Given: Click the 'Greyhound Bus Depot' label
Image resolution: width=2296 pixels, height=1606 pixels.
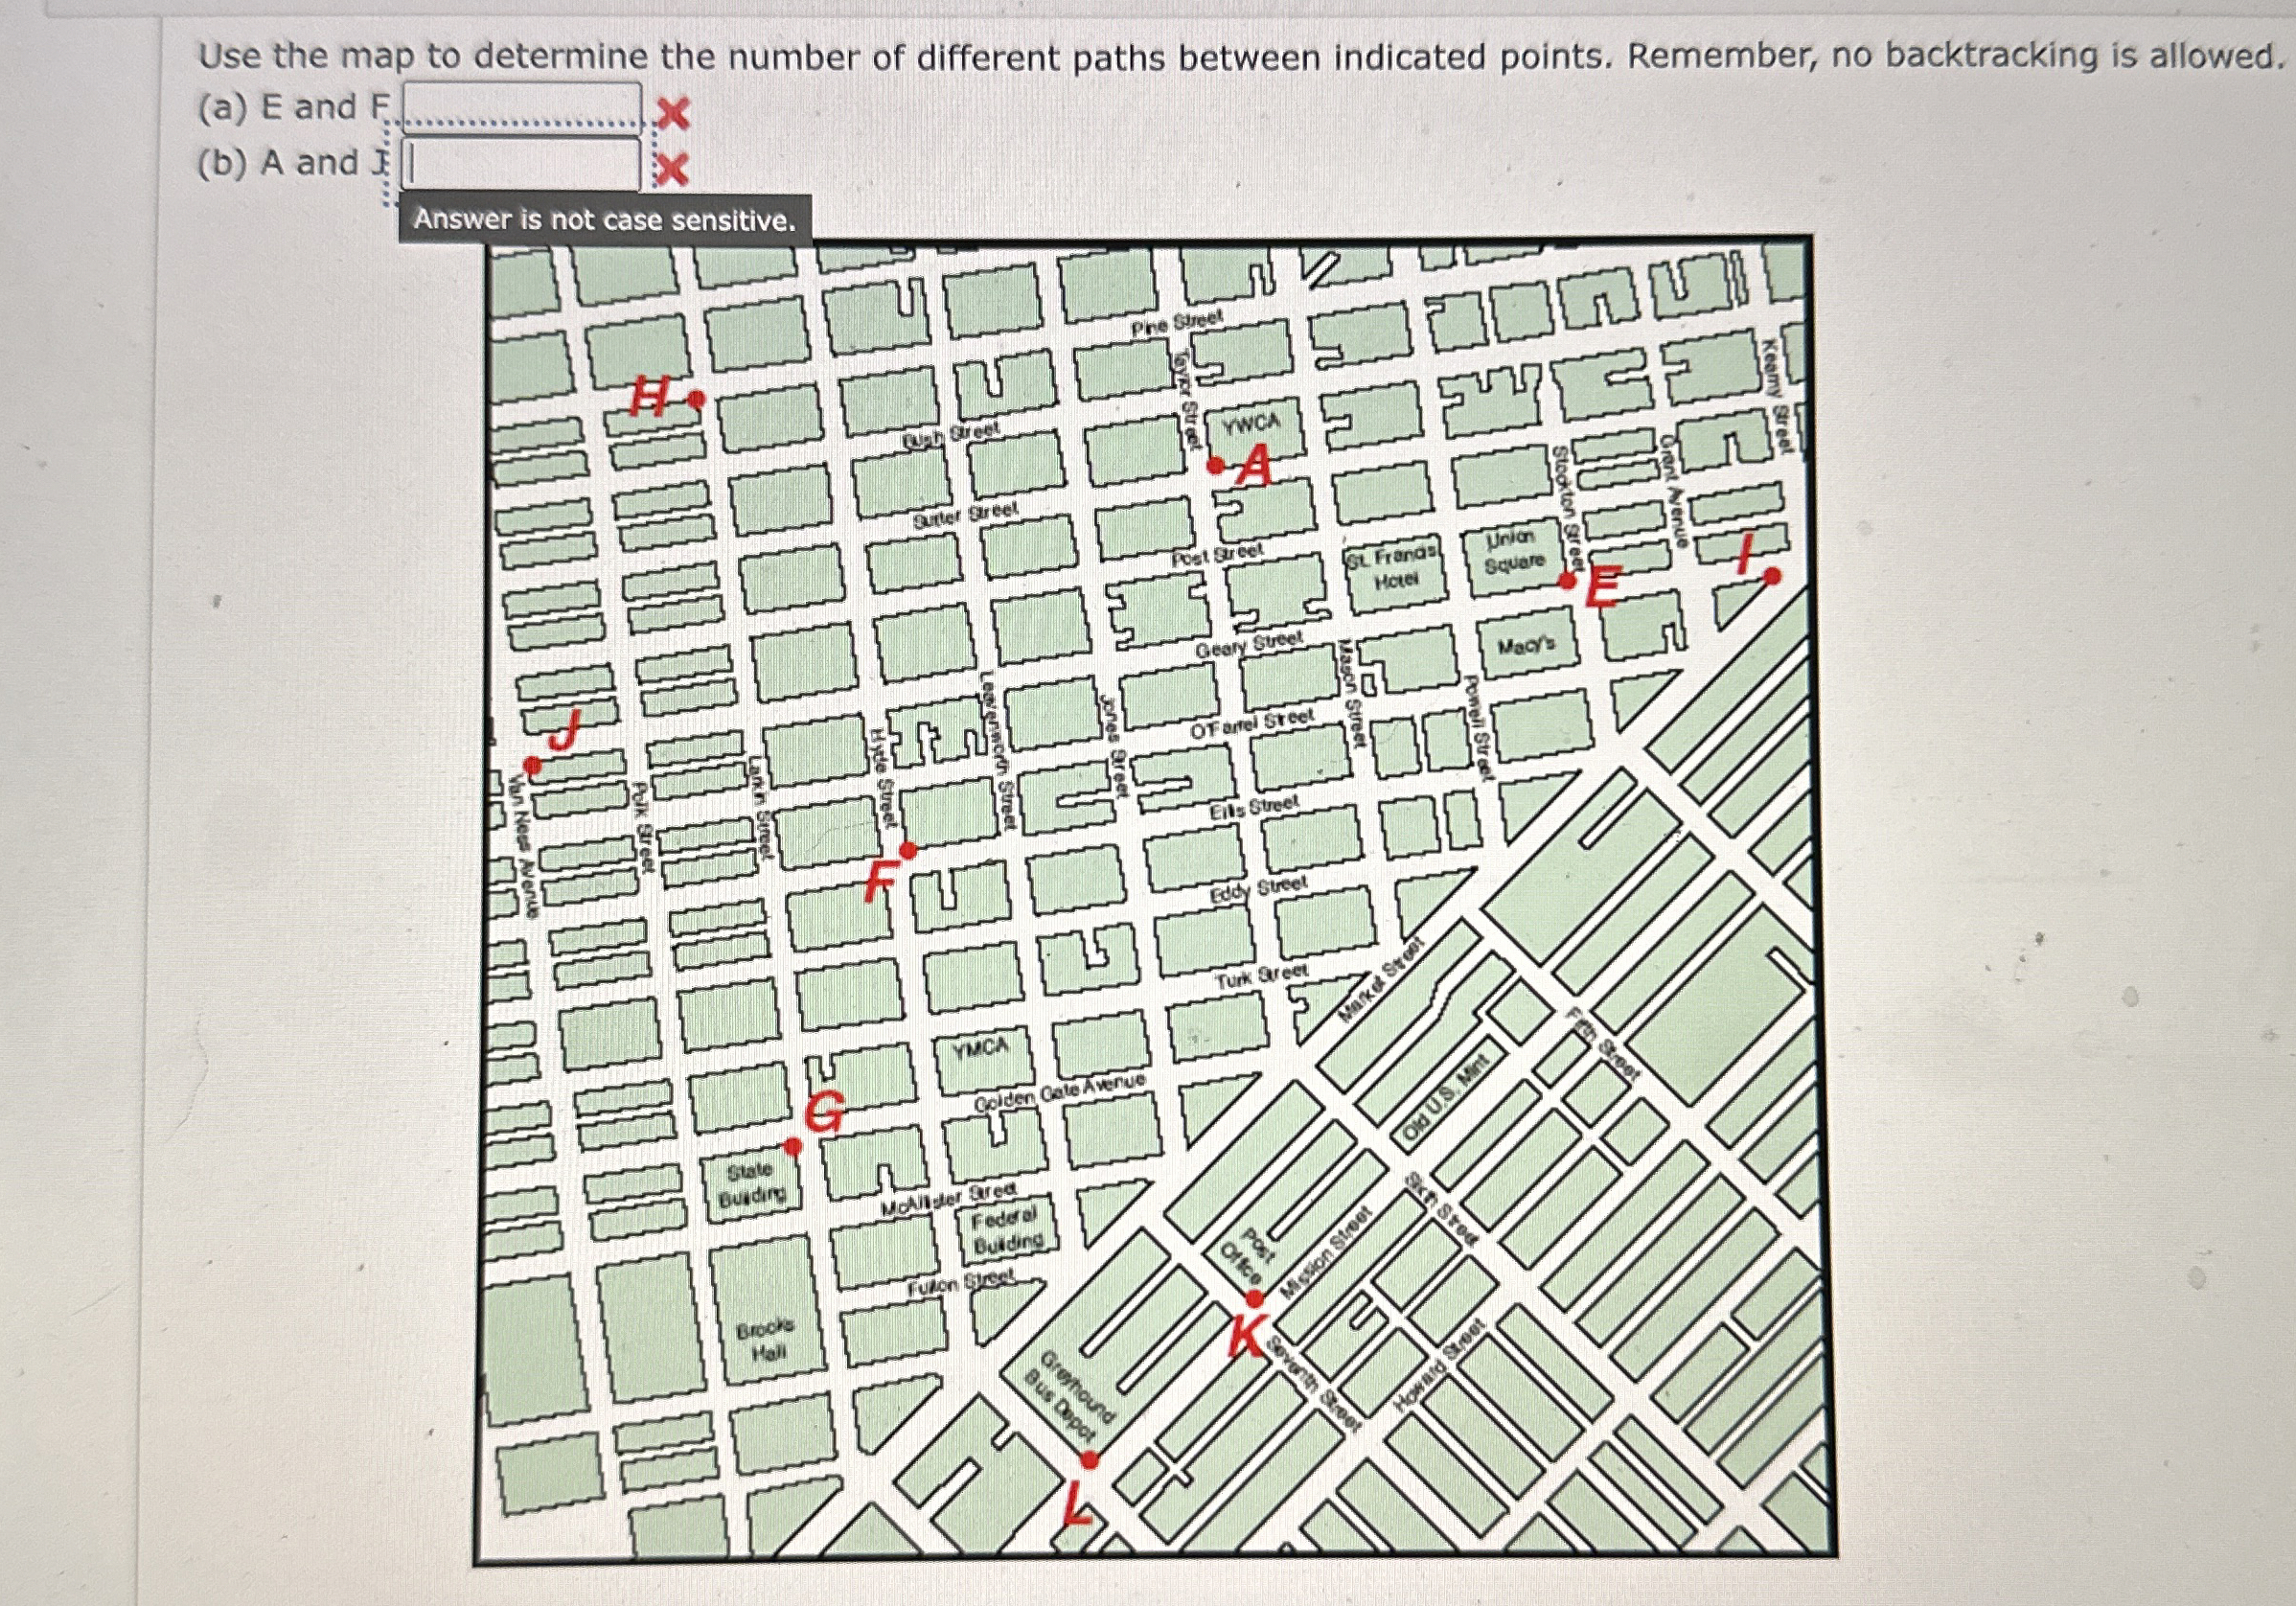Looking at the screenshot, I should [x=1070, y=1397].
